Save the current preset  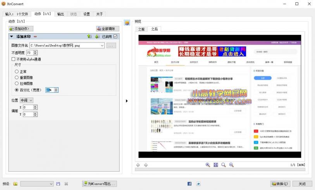pyautogui.click(x=58, y=184)
